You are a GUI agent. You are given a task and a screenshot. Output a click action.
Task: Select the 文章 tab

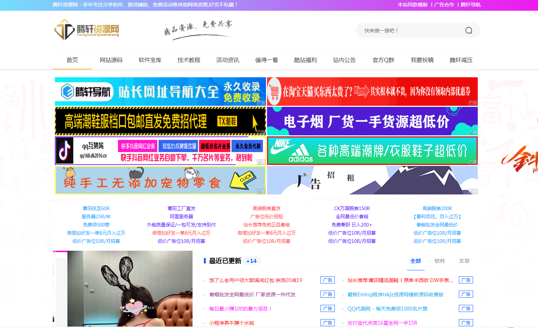tap(464, 261)
